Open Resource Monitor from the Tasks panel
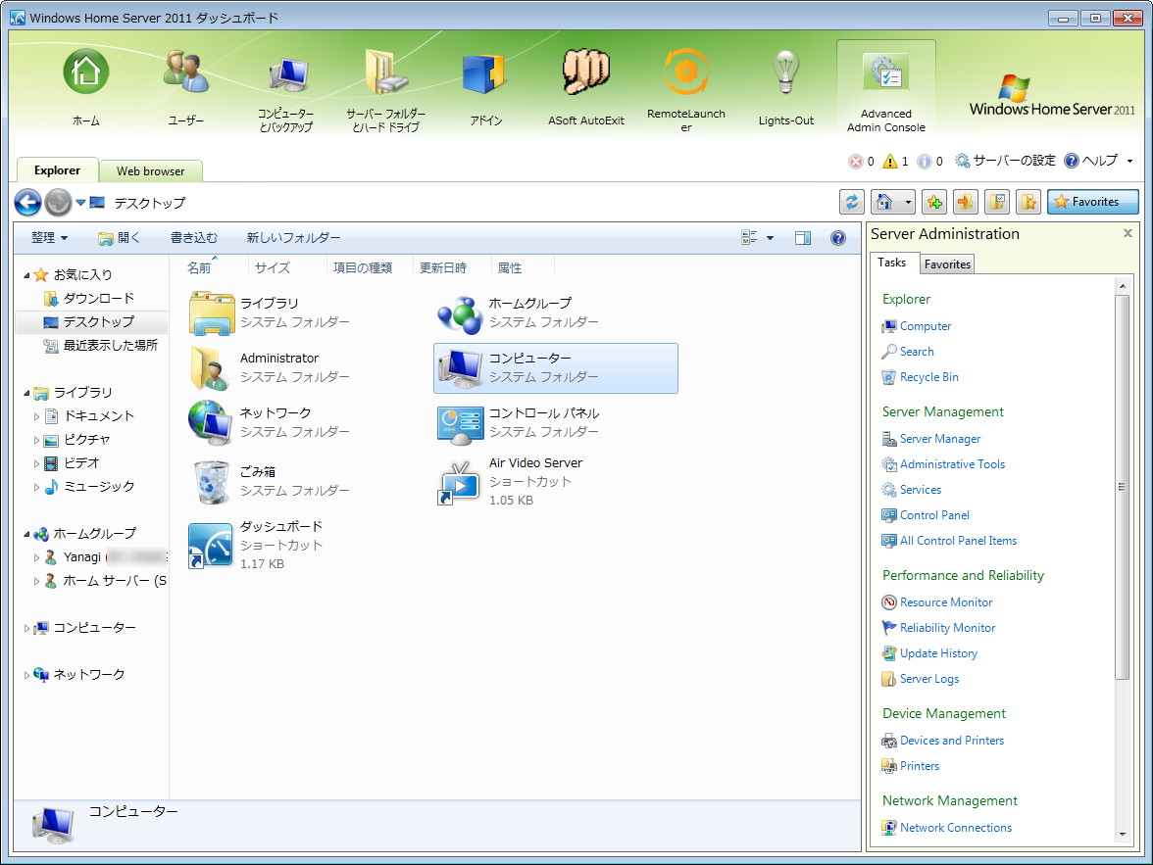This screenshot has height=865, width=1153. (x=944, y=601)
